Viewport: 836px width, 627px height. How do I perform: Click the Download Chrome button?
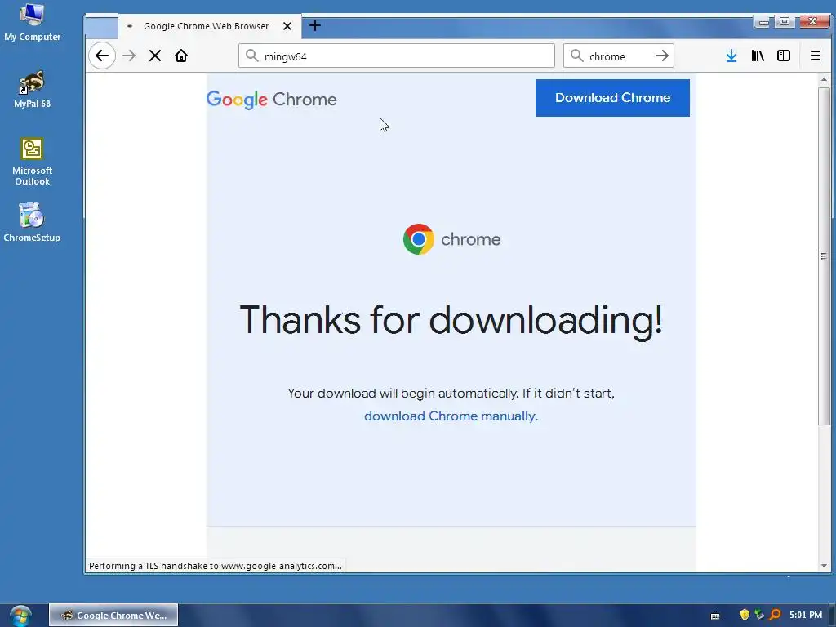pyautogui.click(x=612, y=98)
